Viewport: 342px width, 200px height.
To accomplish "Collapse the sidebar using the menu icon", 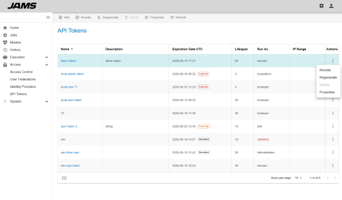I will [x=48, y=17].
